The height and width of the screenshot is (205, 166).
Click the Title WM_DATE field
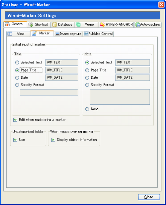pos(62,78)
